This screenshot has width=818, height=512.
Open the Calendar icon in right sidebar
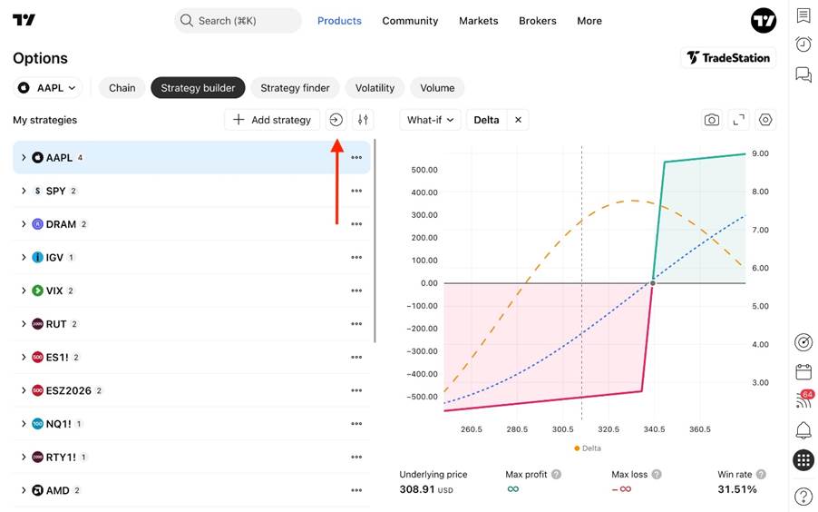803,372
